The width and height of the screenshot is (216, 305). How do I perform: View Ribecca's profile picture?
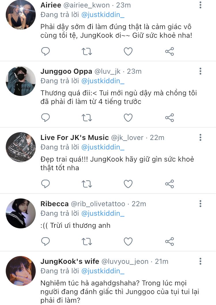(x=21, y=213)
